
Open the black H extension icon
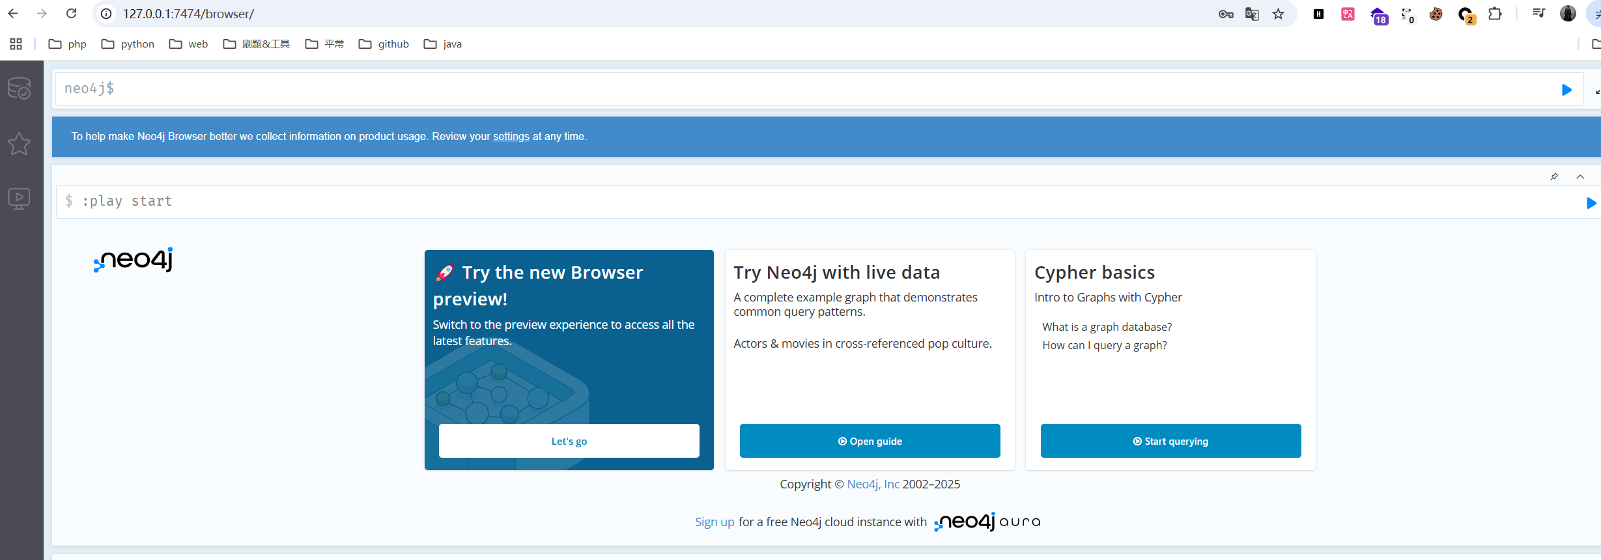pyautogui.click(x=1318, y=14)
